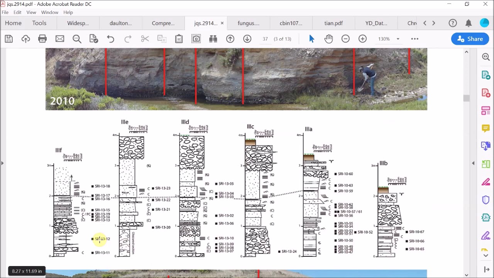The height and width of the screenshot is (278, 494).
Task: Click the Redo arrow in the toolbar
Action: pyautogui.click(x=128, y=39)
